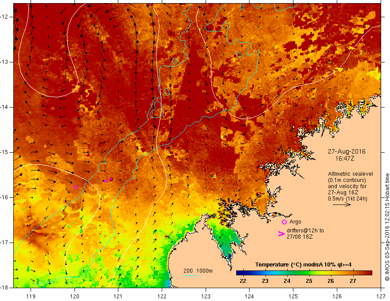Viewport: 390px width, 301px height.
Task: Click the time label 16:47Z
Action: (344, 158)
